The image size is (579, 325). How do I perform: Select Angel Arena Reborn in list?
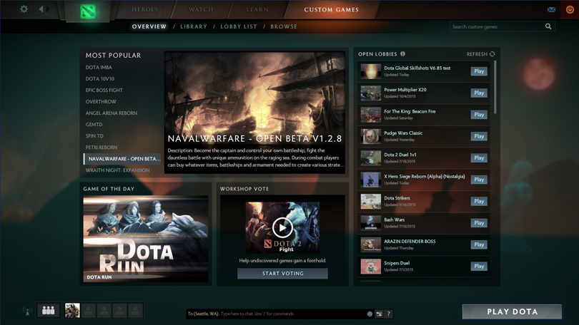tap(111, 113)
